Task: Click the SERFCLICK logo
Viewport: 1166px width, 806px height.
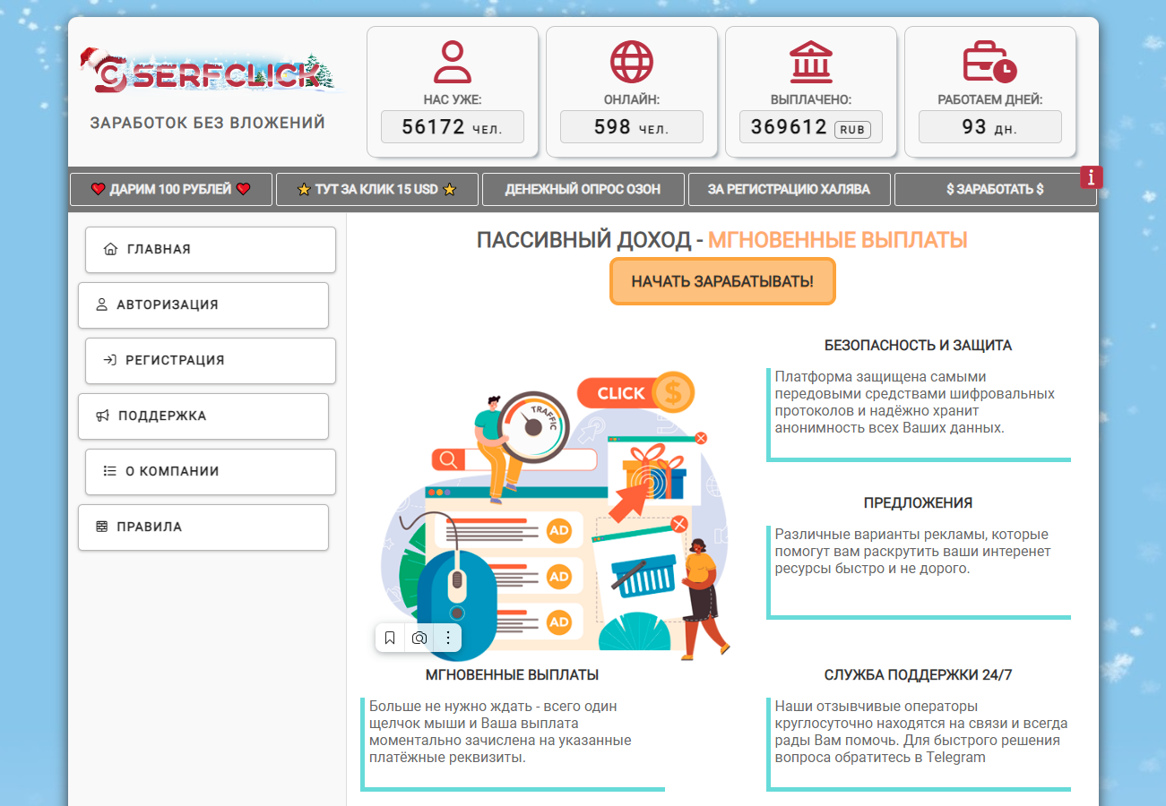Action: (x=212, y=72)
